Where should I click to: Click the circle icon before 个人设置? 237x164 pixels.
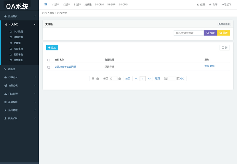[x=11, y=32]
